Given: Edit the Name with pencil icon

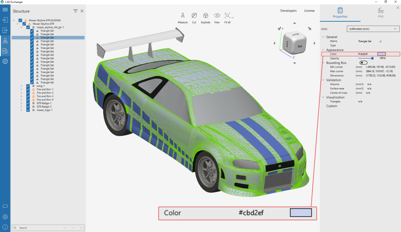Looking at the screenshot, I should (x=381, y=41).
